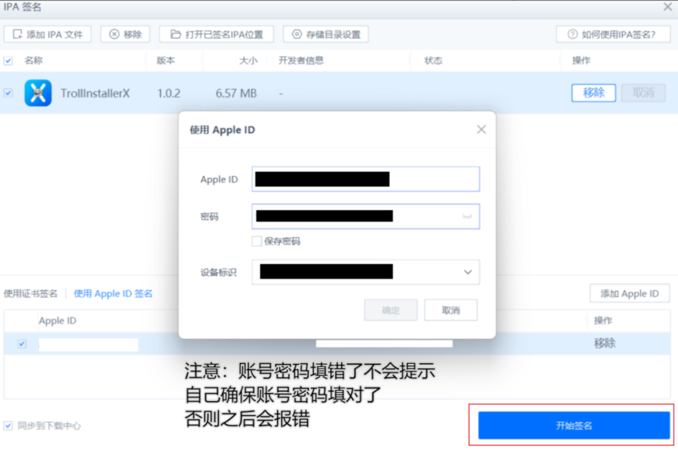Click the 6.57 MB size cell
The height and width of the screenshot is (450, 678).
[236, 94]
